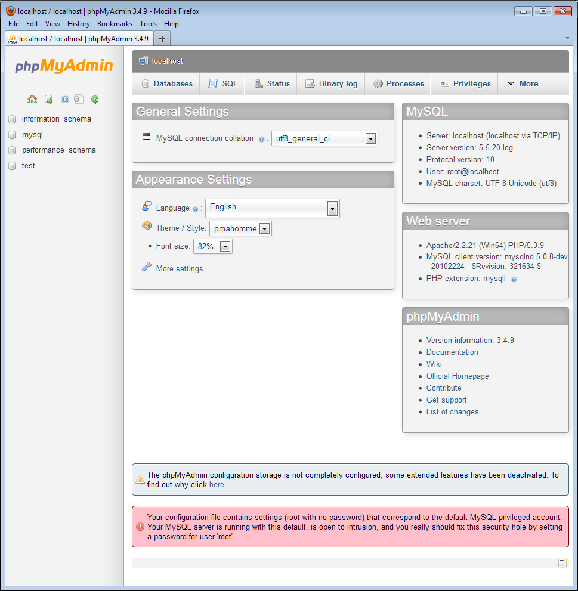Maximize the Firefox window
Image resolution: width=578 pixels, height=591 pixels.
point(543,11)
